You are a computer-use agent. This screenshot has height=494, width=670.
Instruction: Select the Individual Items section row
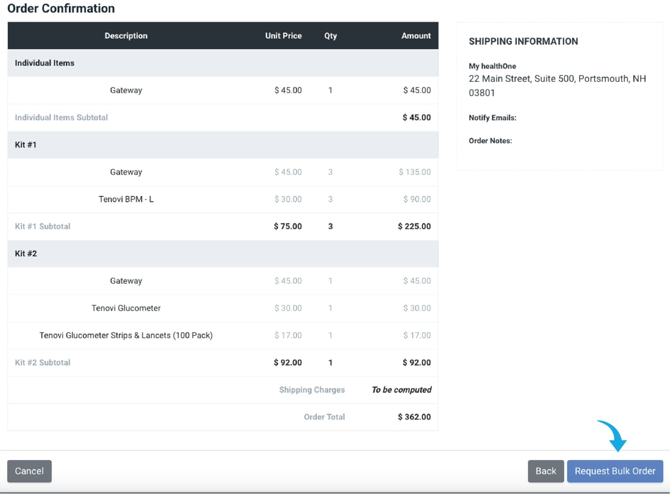45,63
